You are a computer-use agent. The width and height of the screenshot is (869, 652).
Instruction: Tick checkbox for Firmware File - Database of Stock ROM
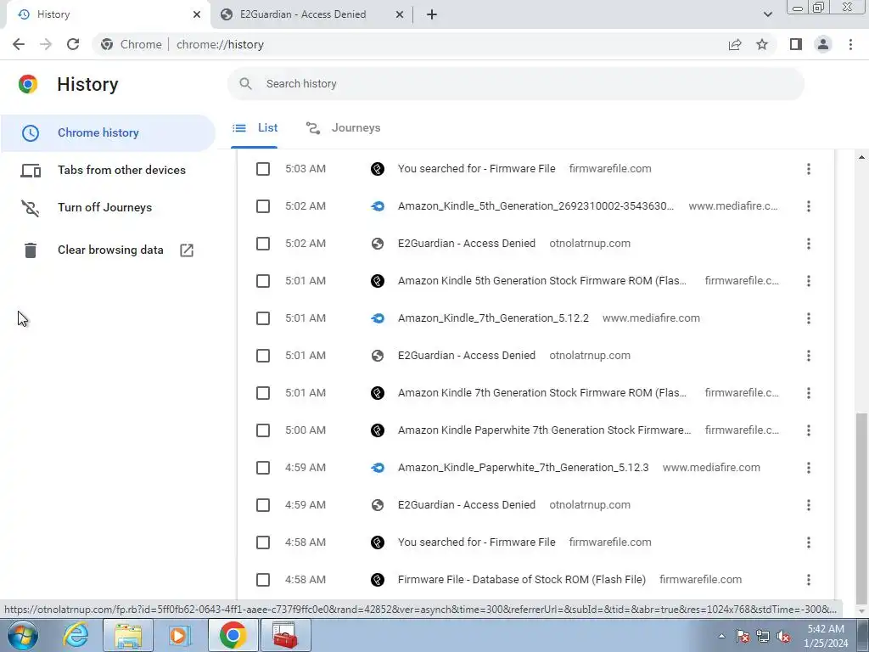263,580
